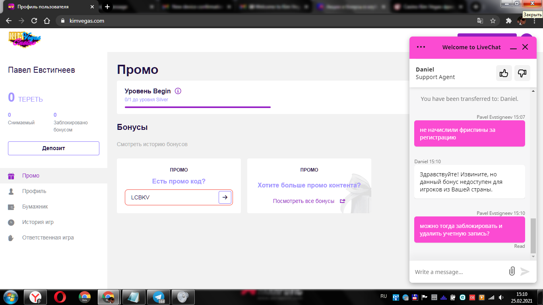
Task: Minimize the LiveChat window
Action: 513,47
